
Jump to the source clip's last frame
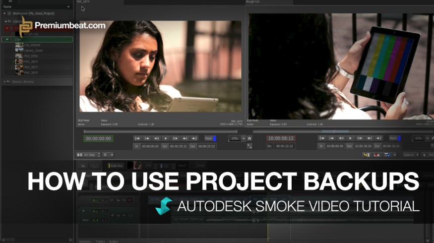(x=194, y=138)
